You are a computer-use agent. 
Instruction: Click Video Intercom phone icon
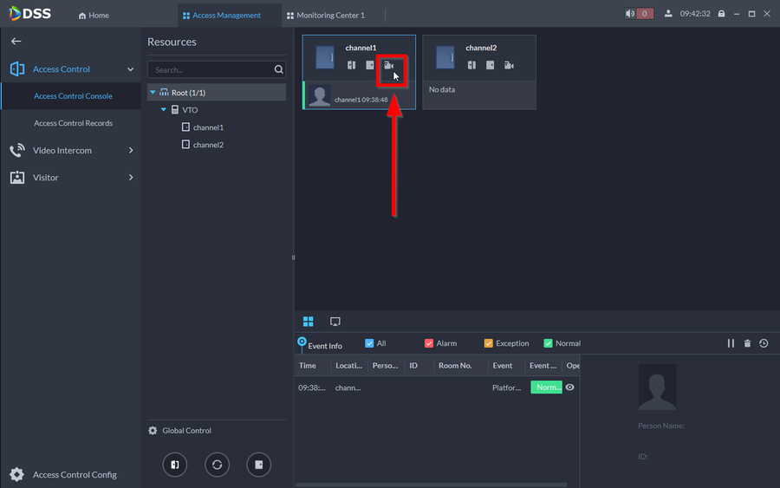pyautogui.click(x=17, y=150)
